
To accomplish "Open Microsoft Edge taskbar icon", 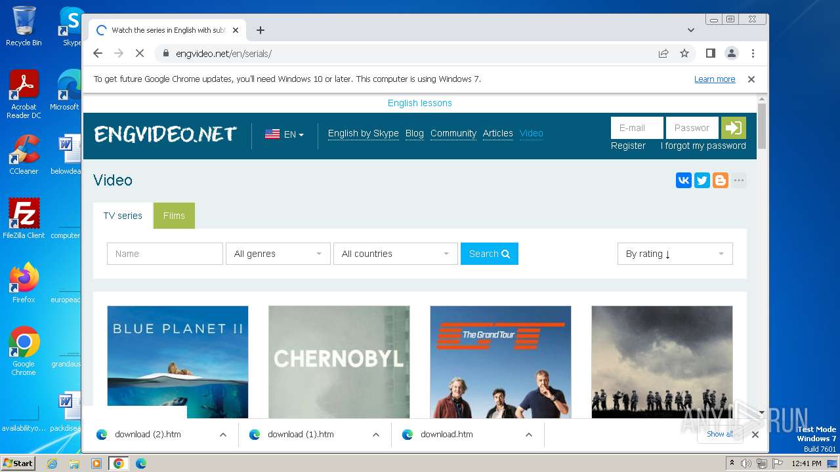I will pyautogui.click(x=140, y=463).
